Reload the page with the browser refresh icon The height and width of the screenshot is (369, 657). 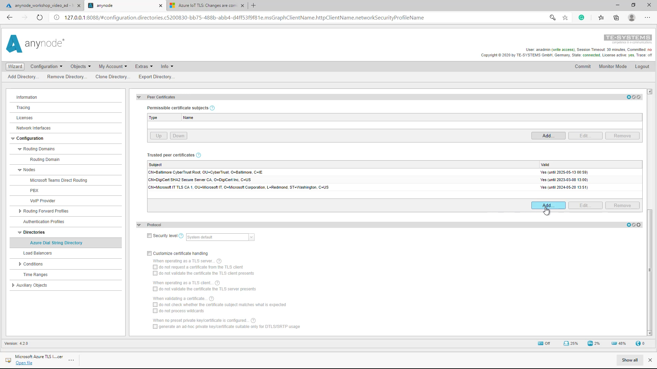point(40,18)
